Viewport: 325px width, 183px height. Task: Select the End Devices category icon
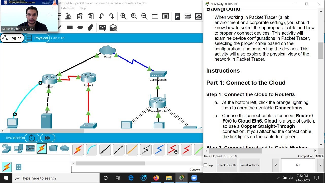(x=18, y=148)
